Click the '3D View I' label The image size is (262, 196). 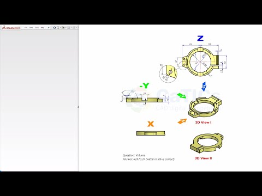203,122
